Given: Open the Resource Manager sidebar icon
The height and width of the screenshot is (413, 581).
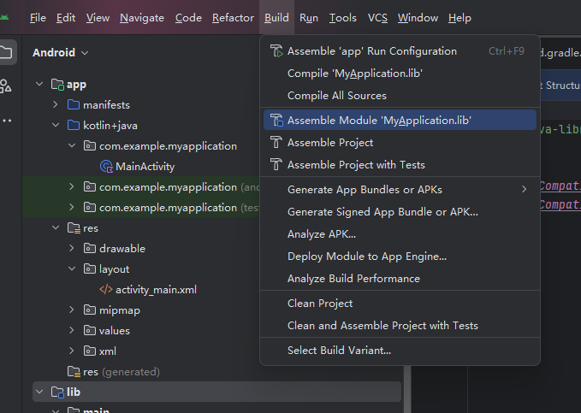Looking at the screenshot, I should pyautogui.click(x=6, y=86).
